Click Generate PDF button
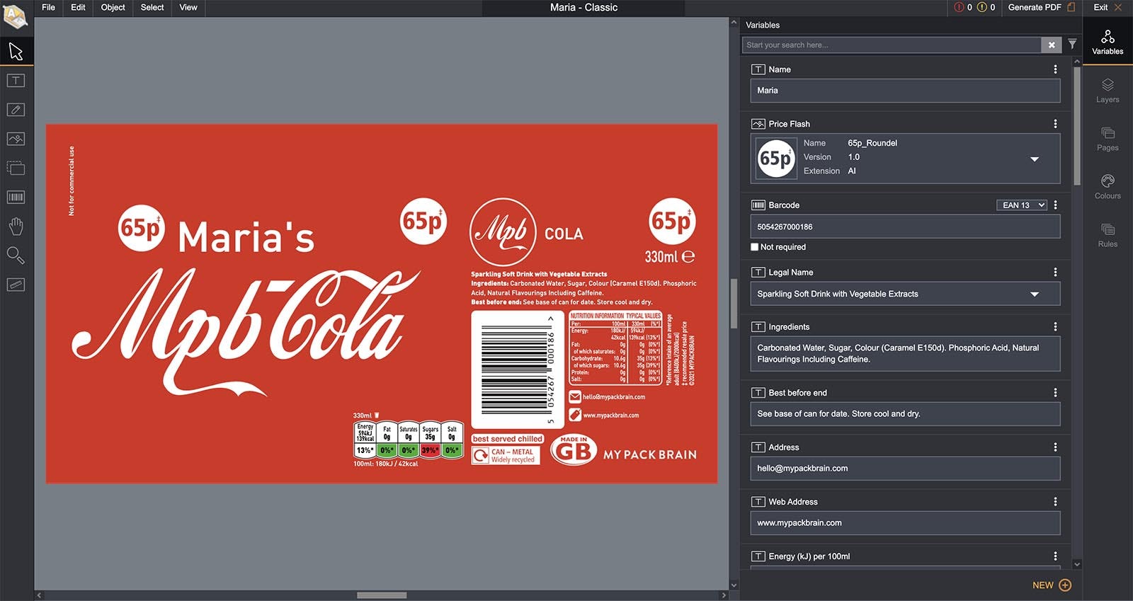The width and height of the screenshot is (1133, 601). click(x=1042, y=7)
